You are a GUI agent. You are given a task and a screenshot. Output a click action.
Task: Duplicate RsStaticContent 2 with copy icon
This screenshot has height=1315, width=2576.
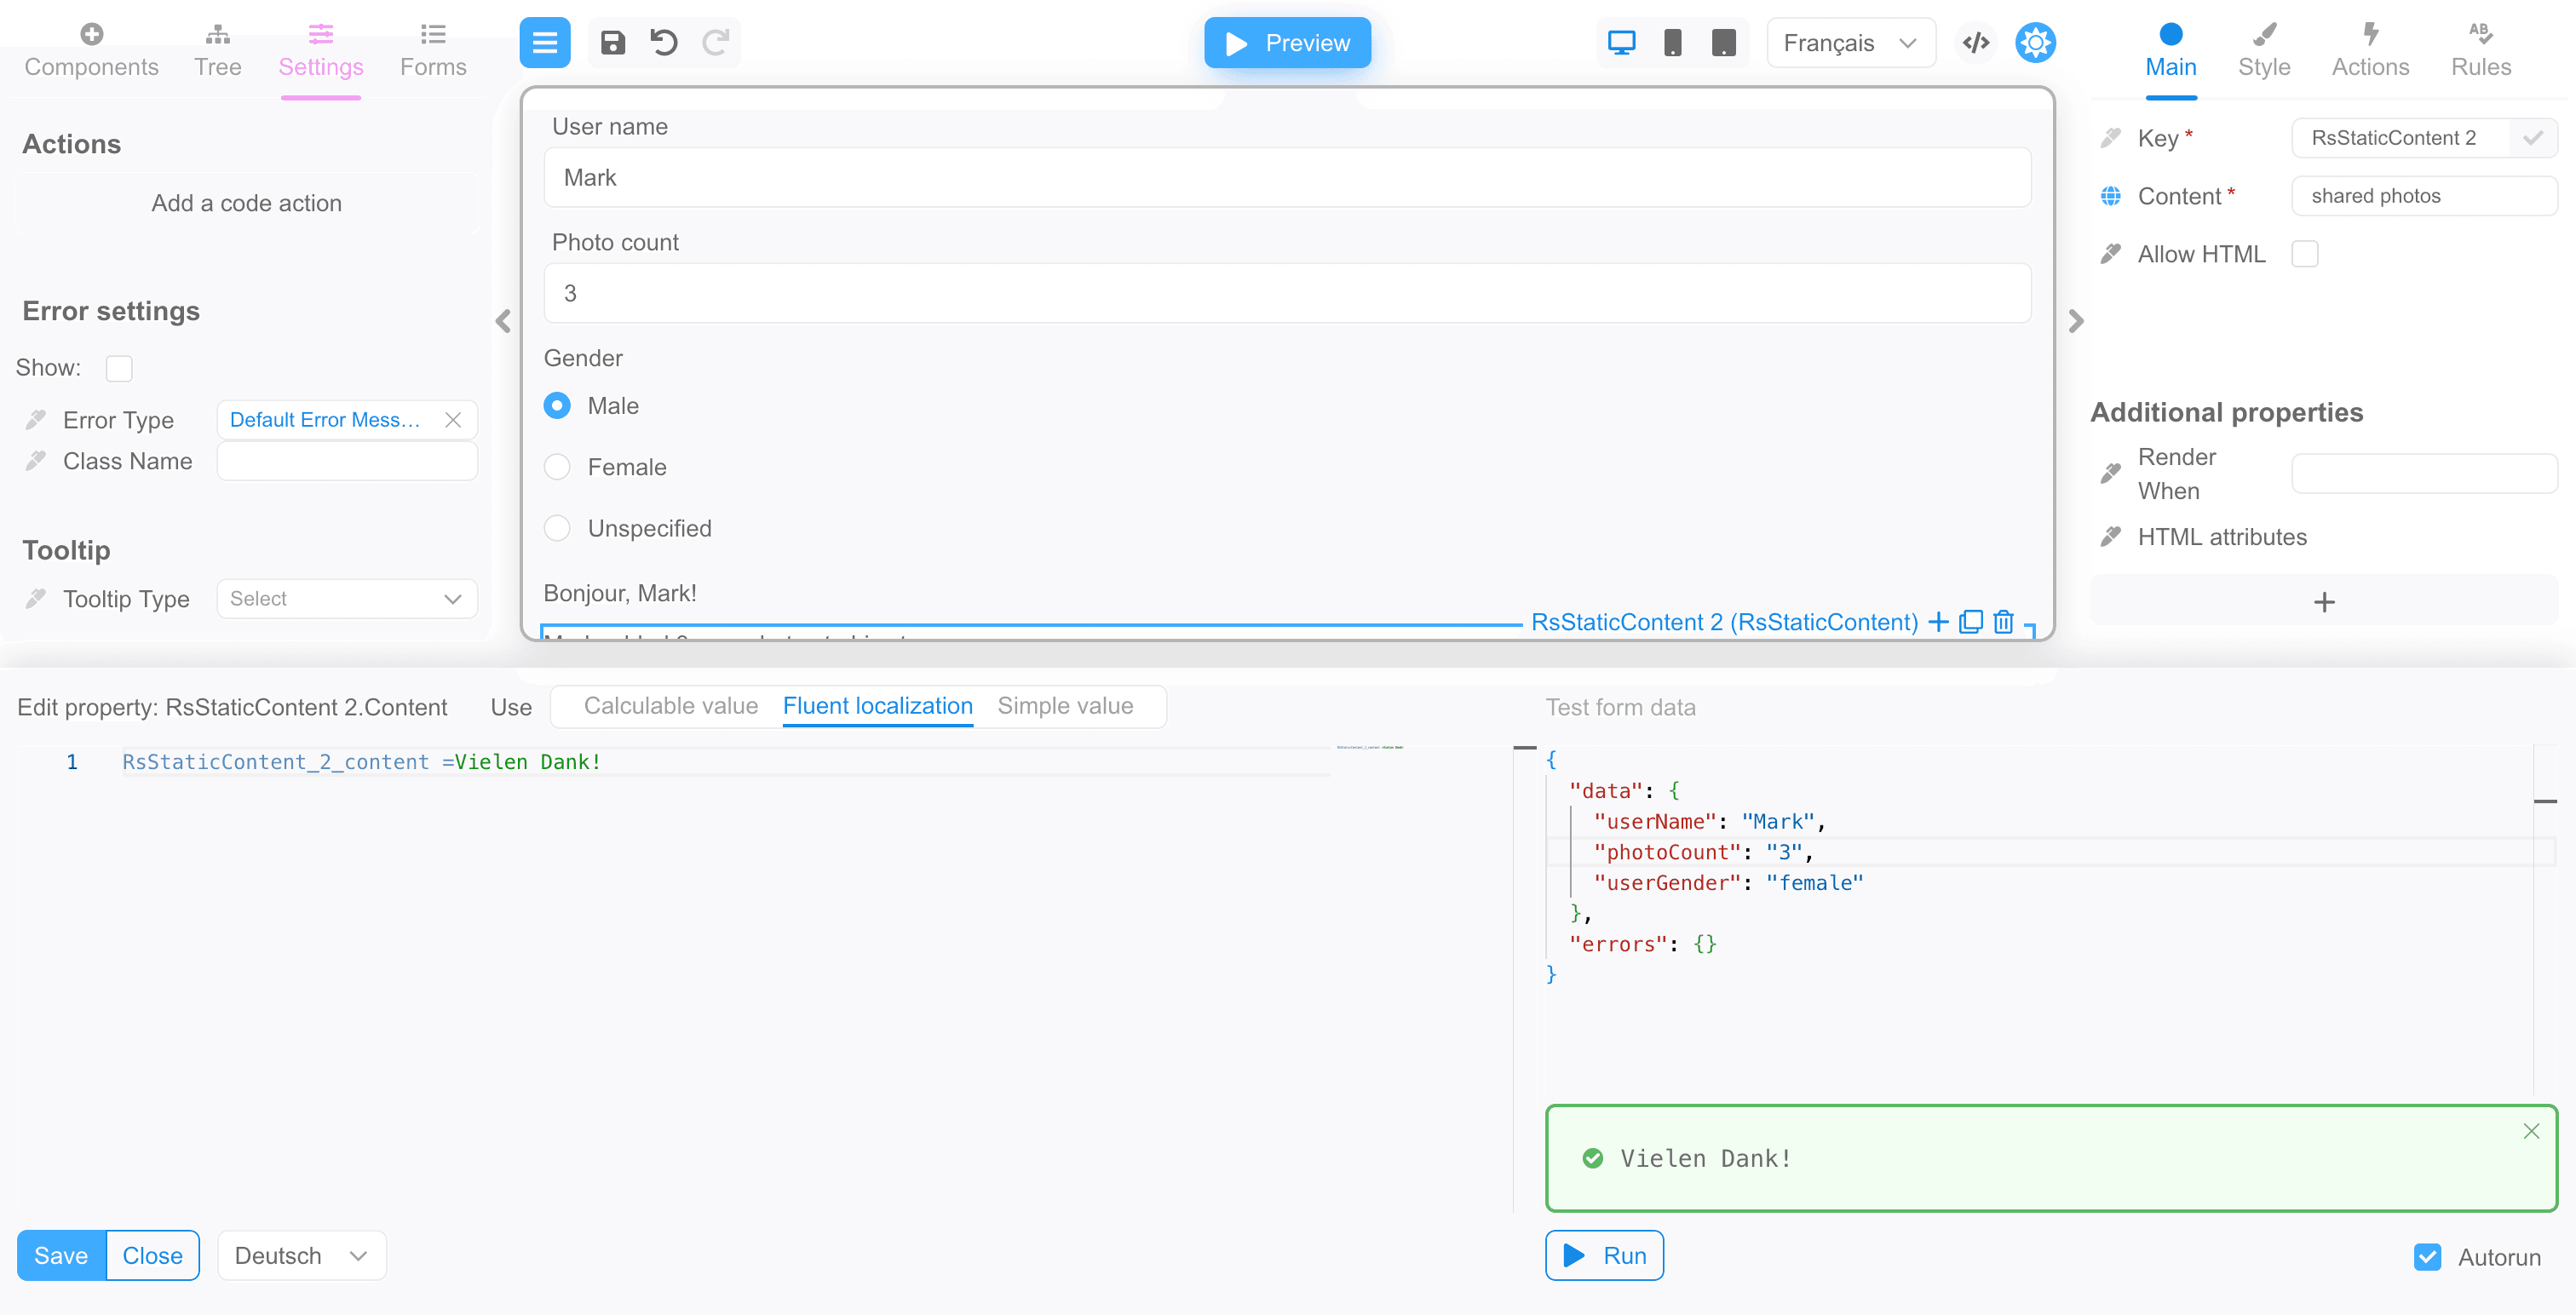[1970, 622]
